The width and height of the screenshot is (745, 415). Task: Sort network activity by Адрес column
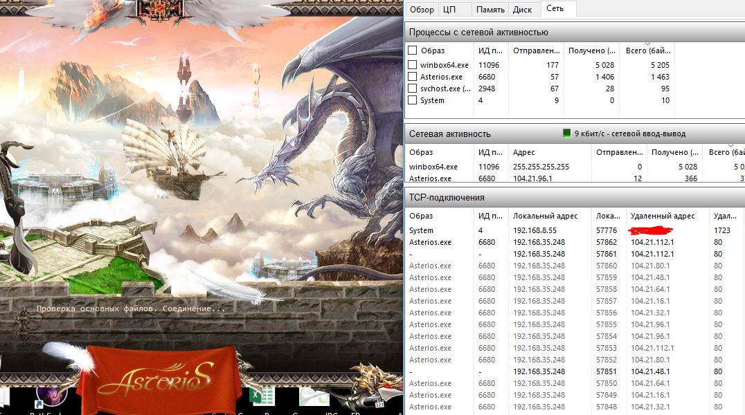point(550,152)
